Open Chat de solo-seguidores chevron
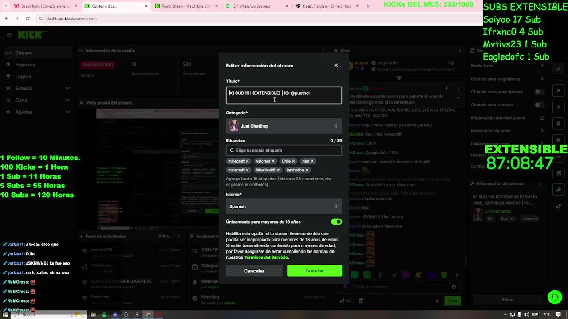 (542, 79)
